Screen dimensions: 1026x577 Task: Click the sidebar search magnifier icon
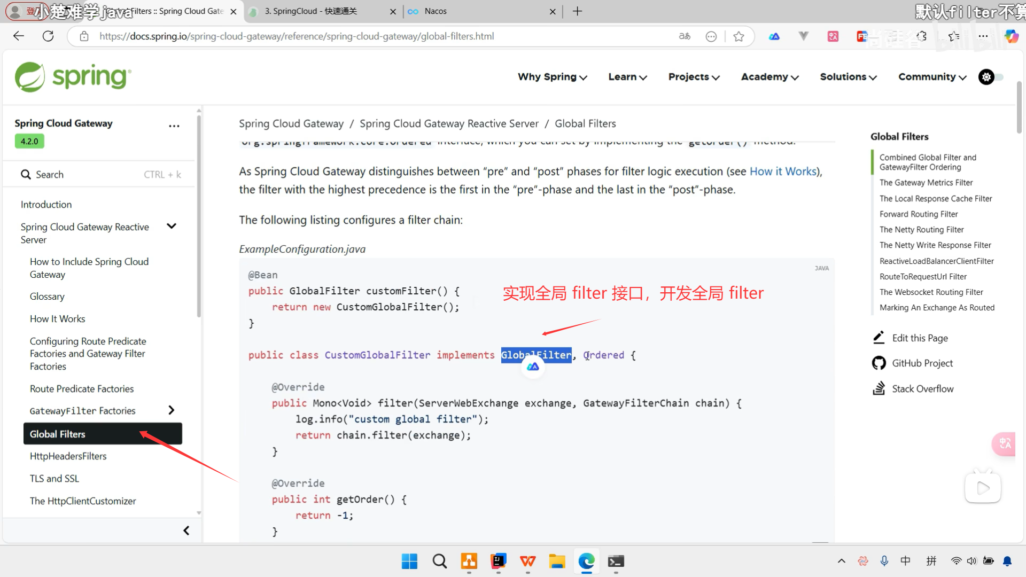pos(26,175)
